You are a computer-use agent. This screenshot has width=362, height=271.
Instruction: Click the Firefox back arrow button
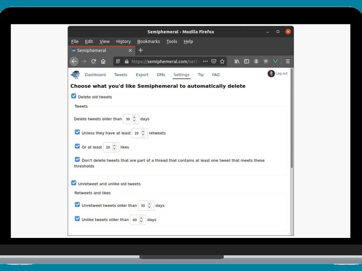click(74, 61)
